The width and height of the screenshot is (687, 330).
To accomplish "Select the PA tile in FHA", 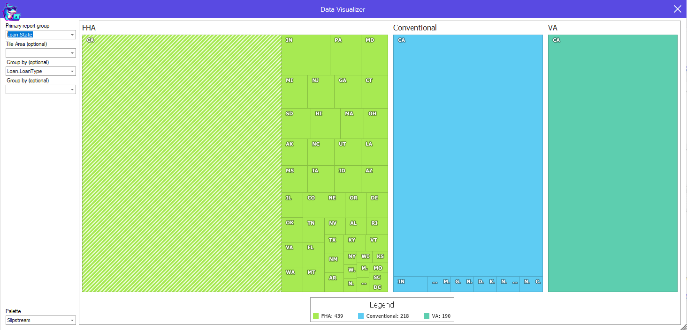I will coord(345,55).
